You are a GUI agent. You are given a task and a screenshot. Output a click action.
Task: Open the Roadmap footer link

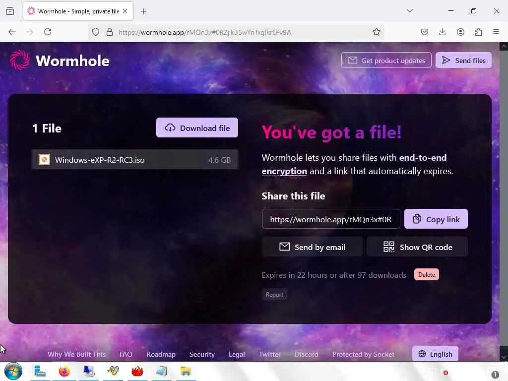click(x=161, y=354)
